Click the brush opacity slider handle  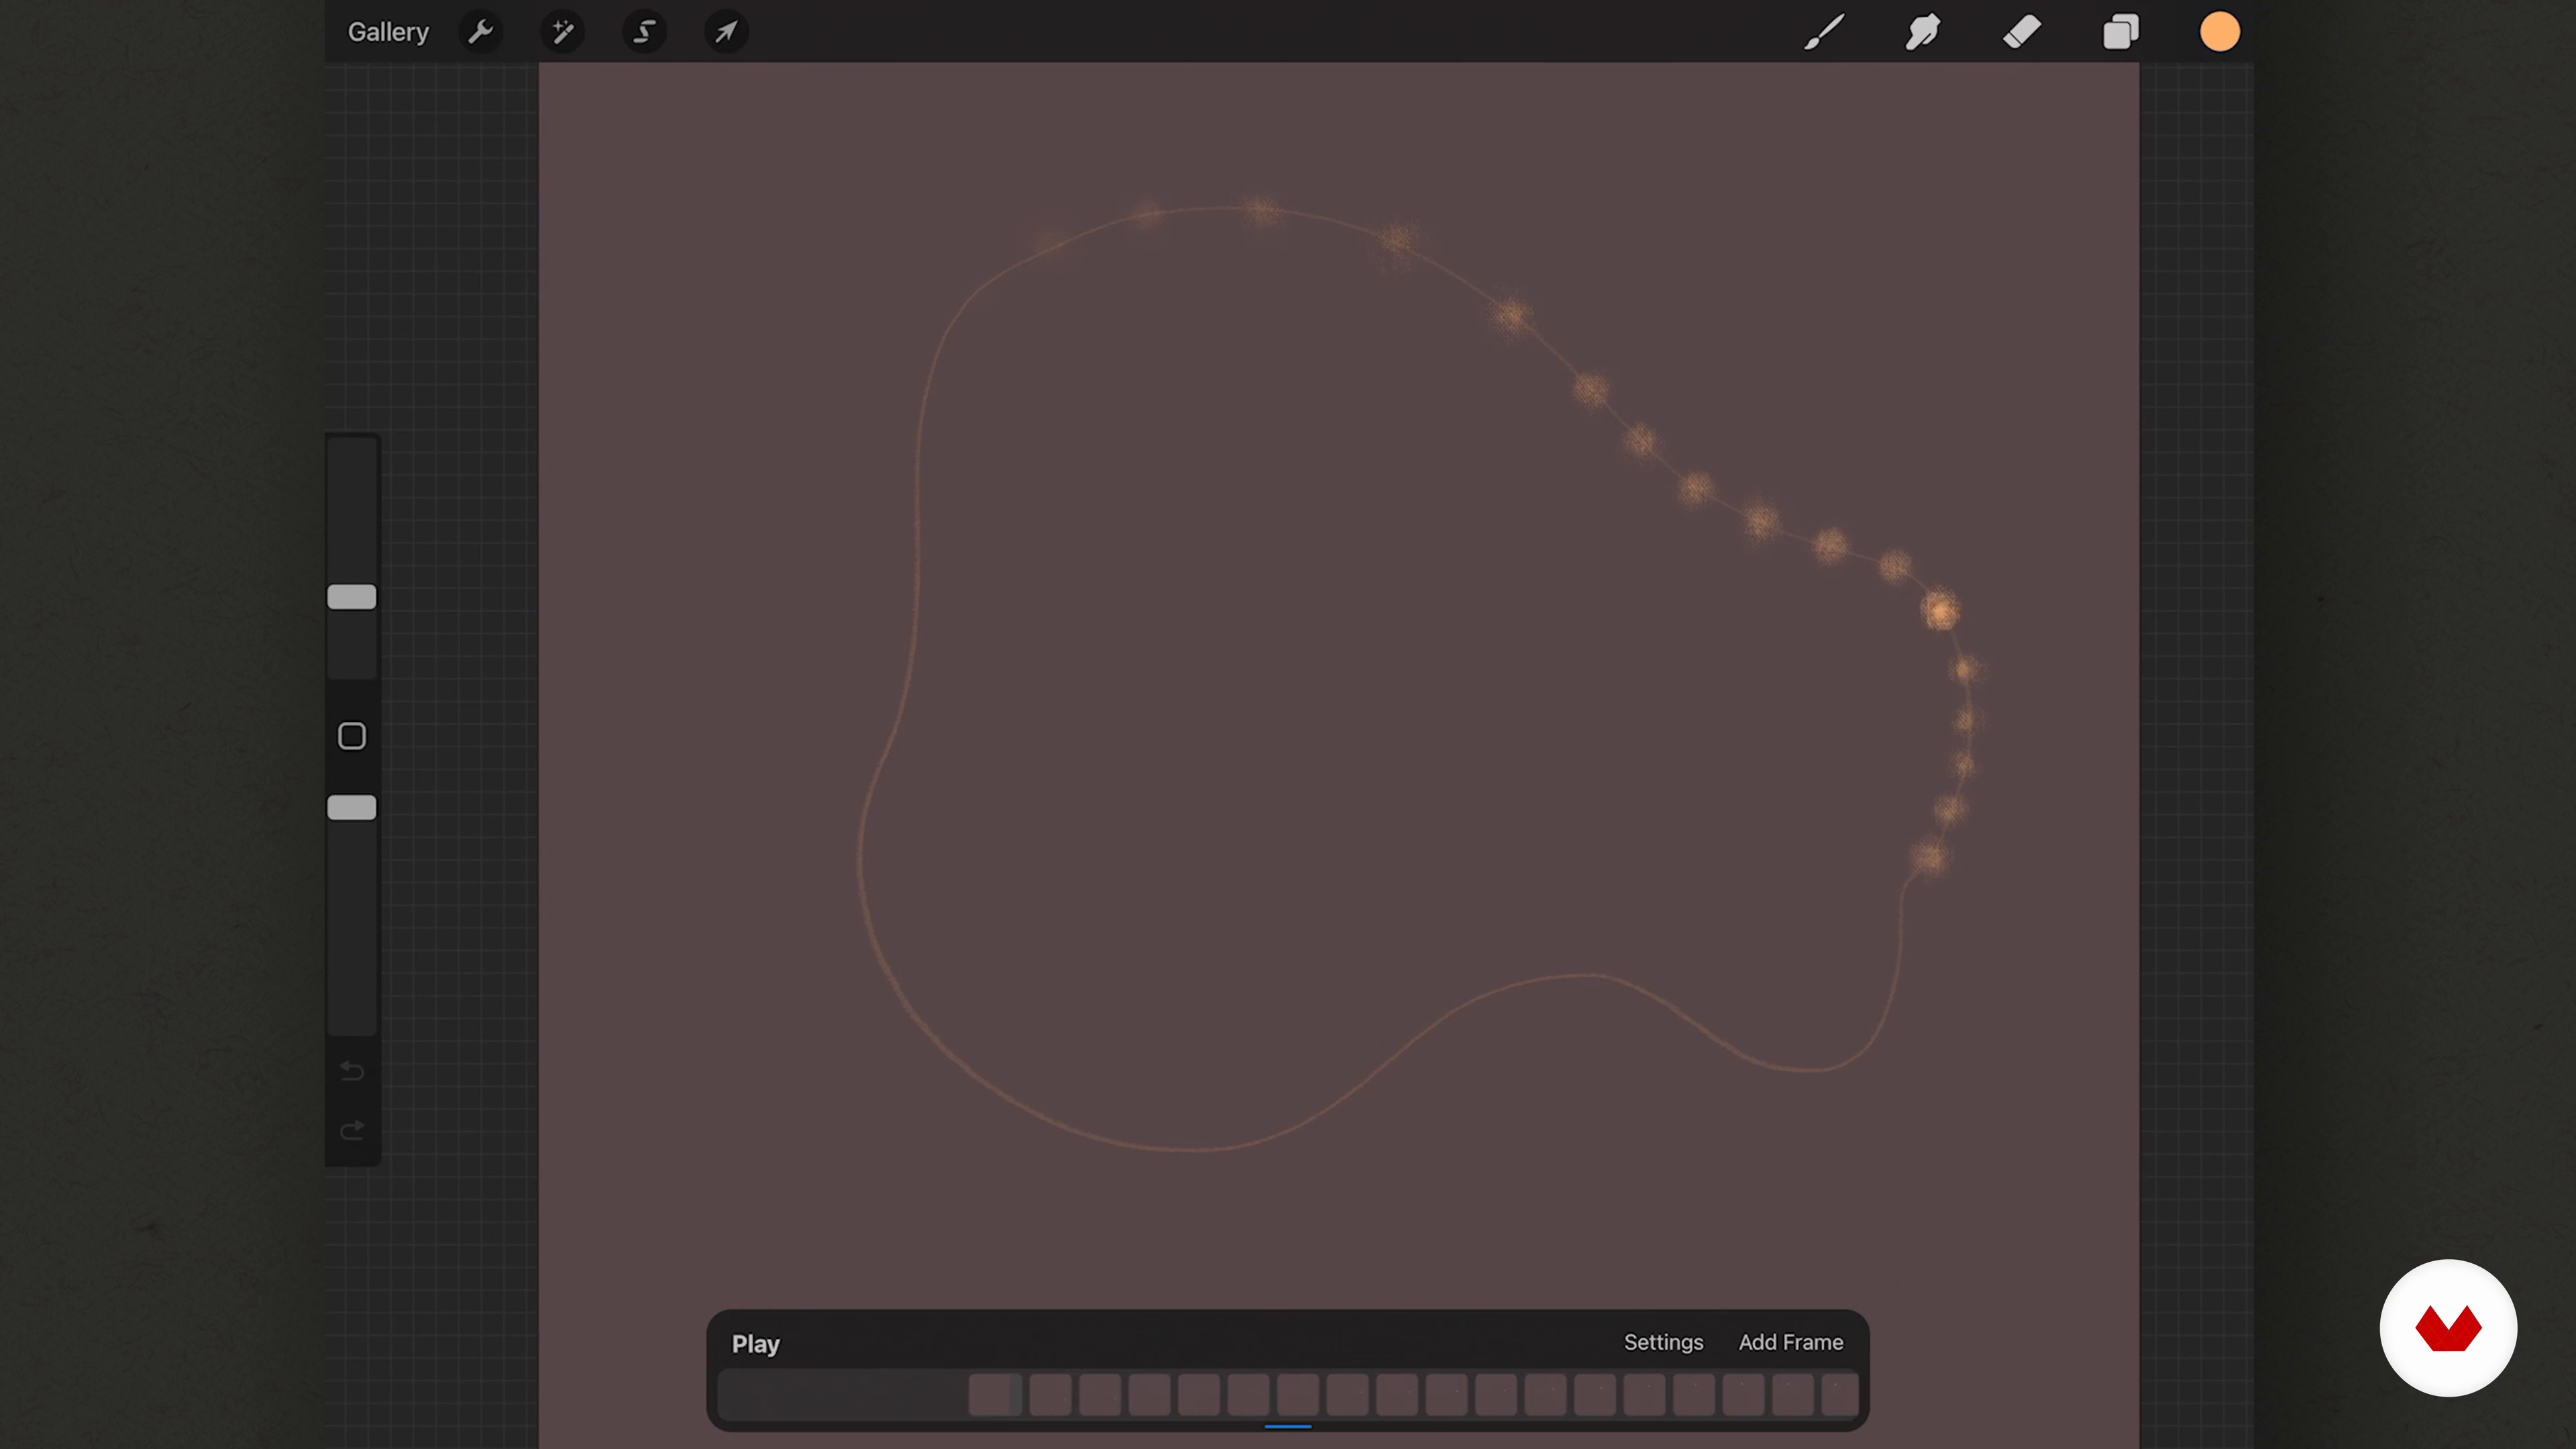point(352,808)
